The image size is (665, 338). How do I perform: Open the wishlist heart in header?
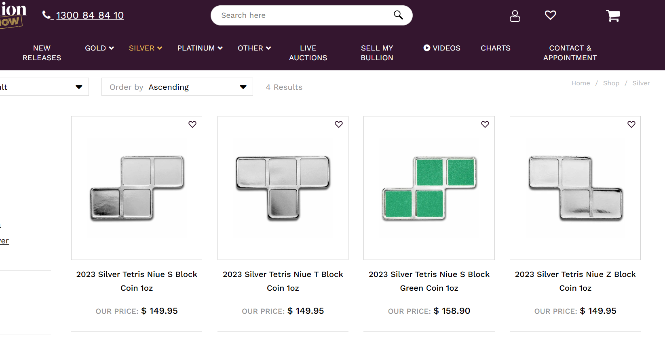(x=550, y=15)
